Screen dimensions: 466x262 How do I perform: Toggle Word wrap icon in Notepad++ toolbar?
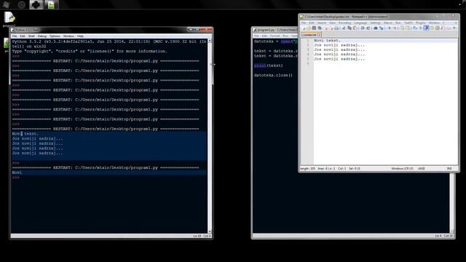pyautogui.click(x=415, y=28)
